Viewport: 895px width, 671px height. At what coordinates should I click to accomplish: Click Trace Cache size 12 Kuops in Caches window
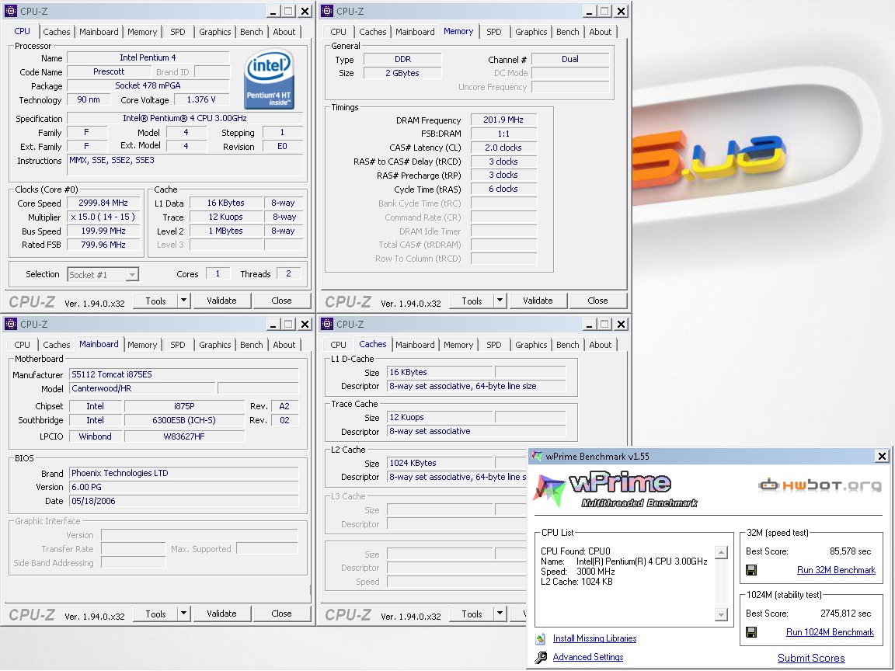tap(440, 417)
